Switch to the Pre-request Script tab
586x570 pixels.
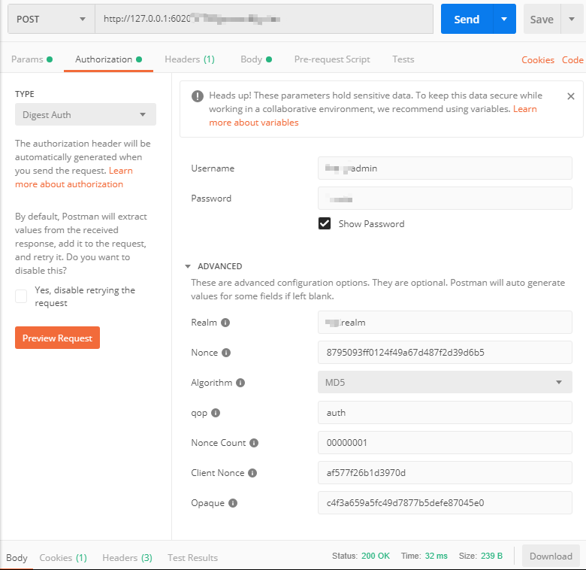(332, 59)
